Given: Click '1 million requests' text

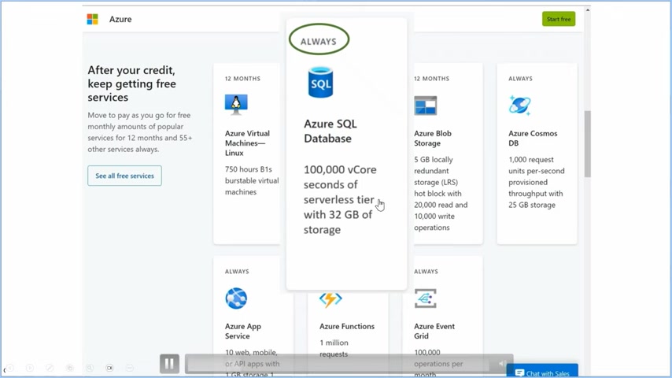Looking at the screenshot, I should point(334,348).
